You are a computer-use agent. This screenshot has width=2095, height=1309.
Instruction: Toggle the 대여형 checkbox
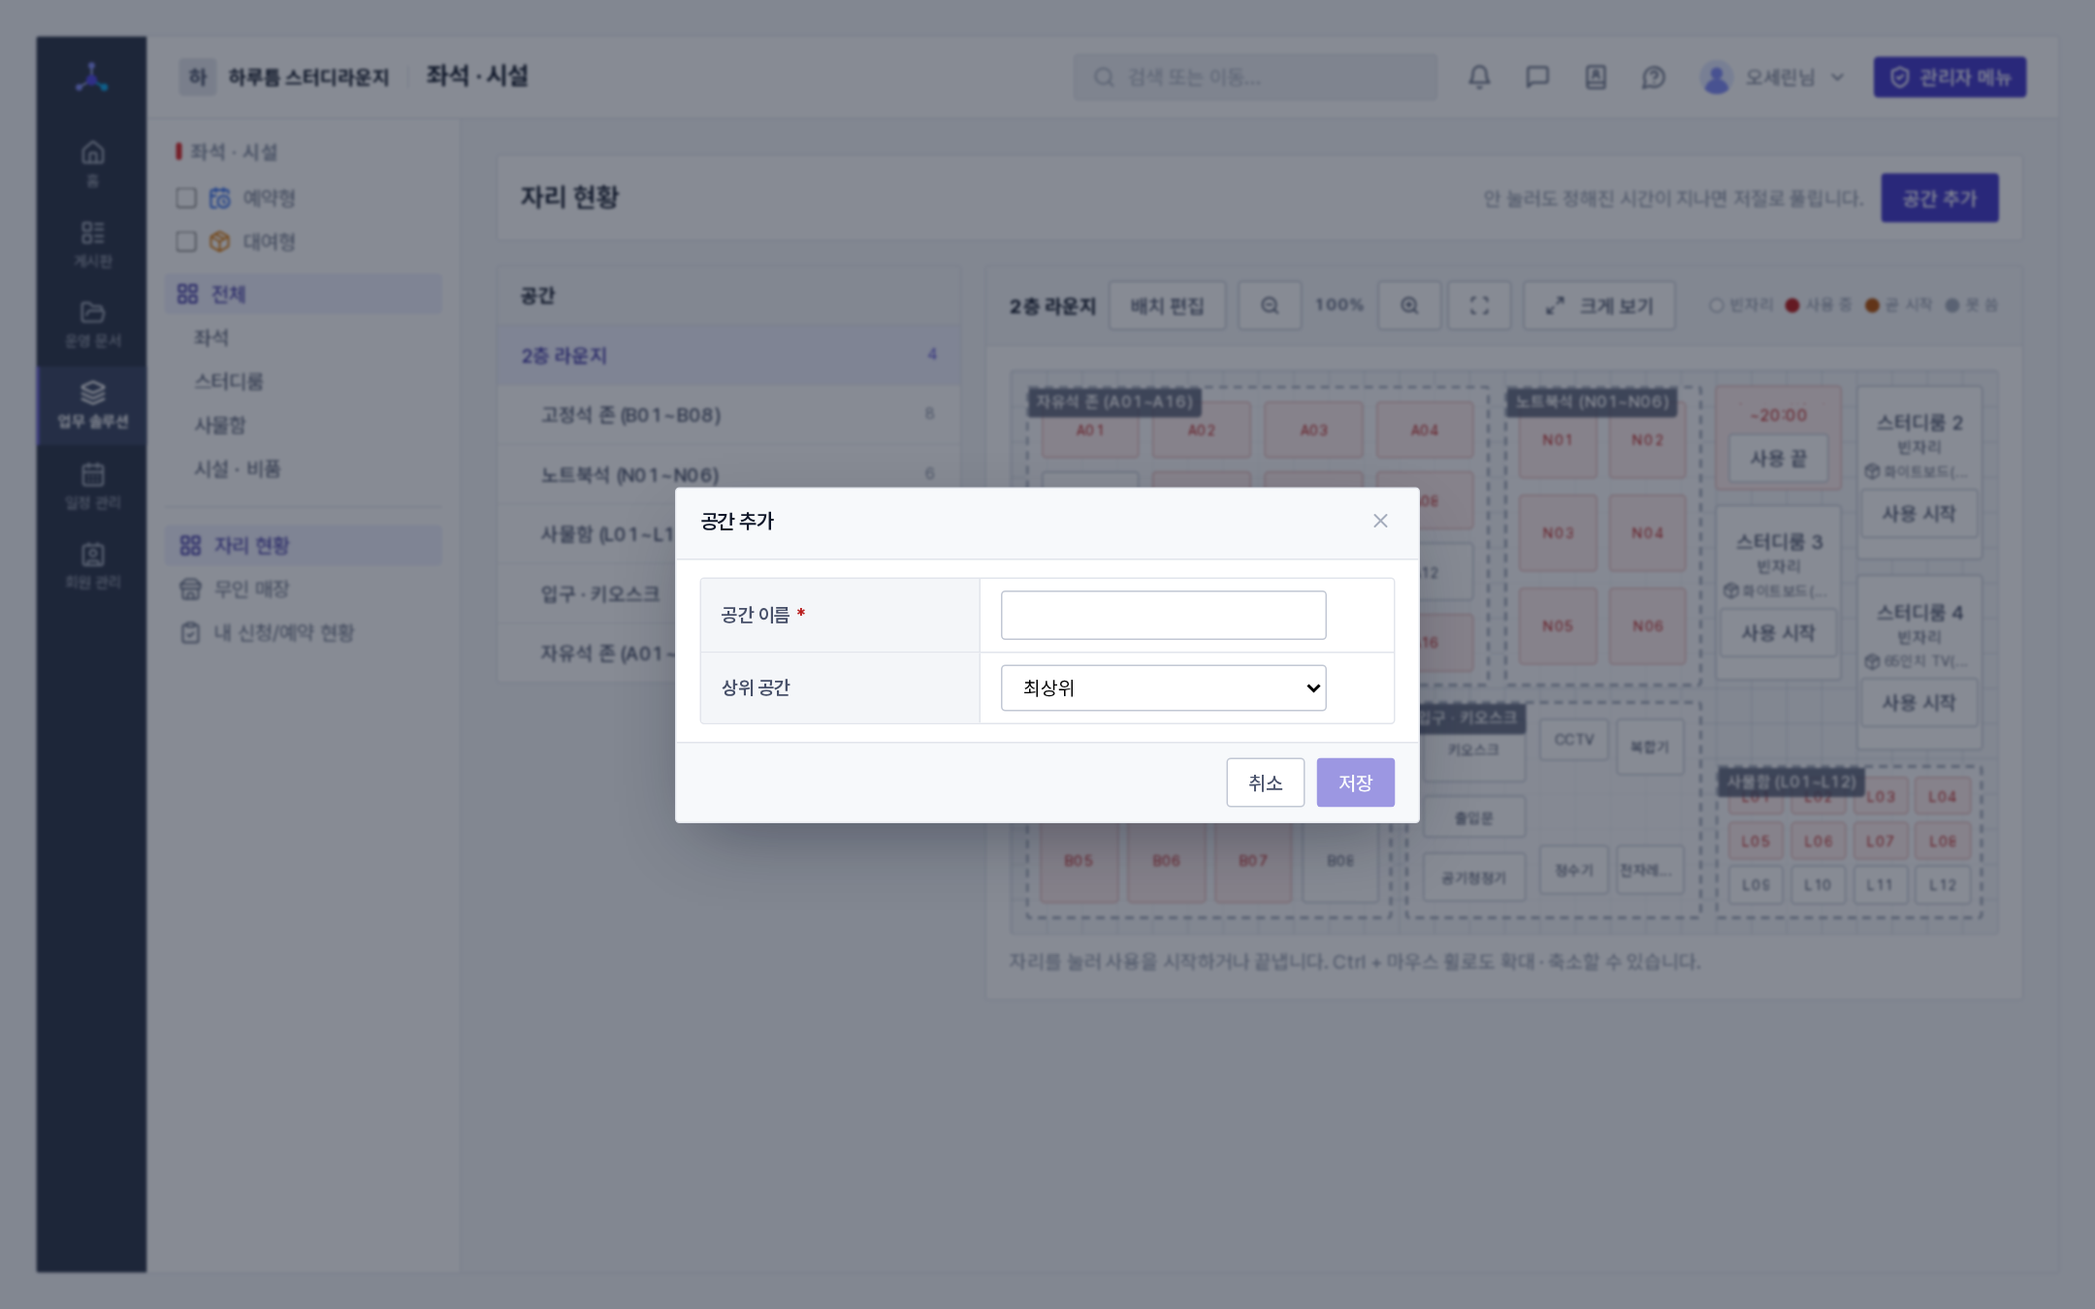(186, 241)
